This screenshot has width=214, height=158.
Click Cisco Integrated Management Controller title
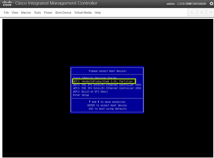[x=56, y=3]
